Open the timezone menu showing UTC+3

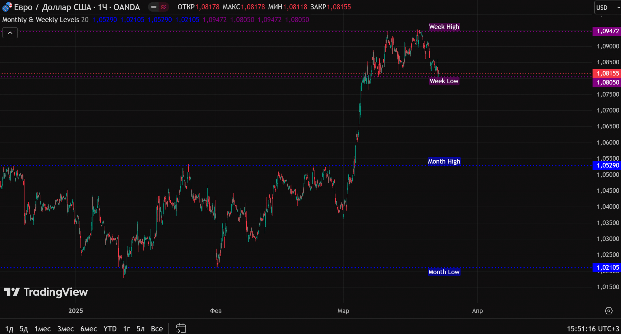(593, 329)
